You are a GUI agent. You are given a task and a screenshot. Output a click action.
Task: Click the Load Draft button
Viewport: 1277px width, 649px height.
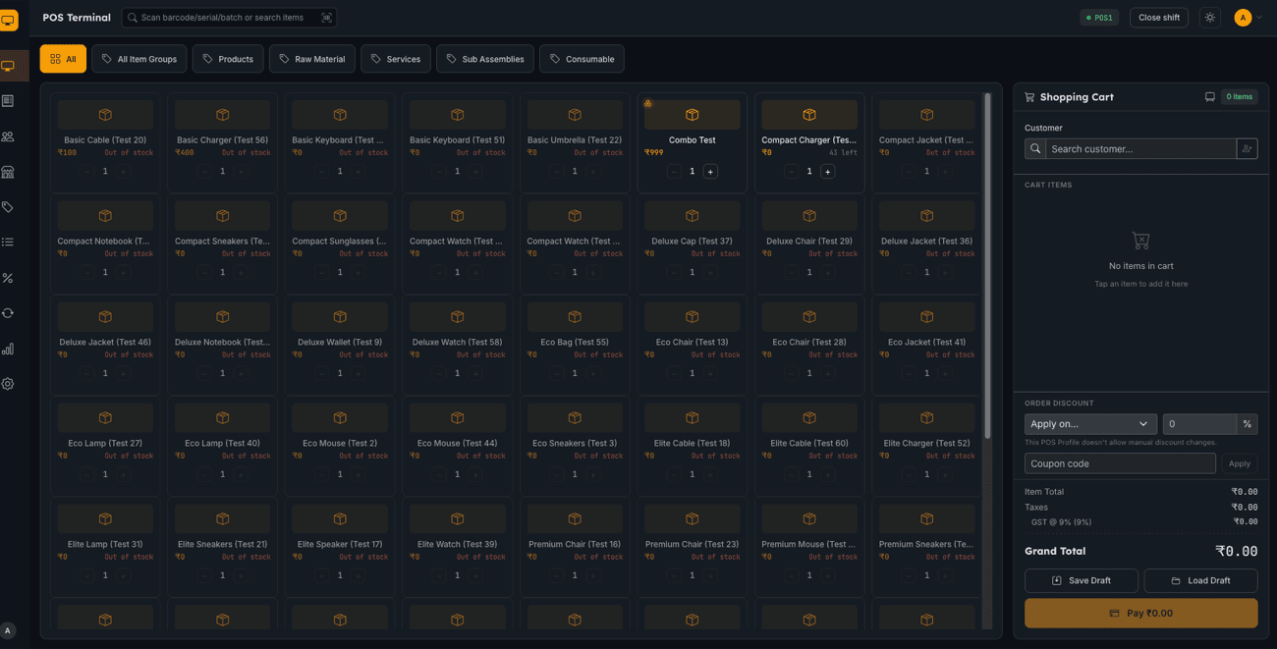coord(1200,580)
